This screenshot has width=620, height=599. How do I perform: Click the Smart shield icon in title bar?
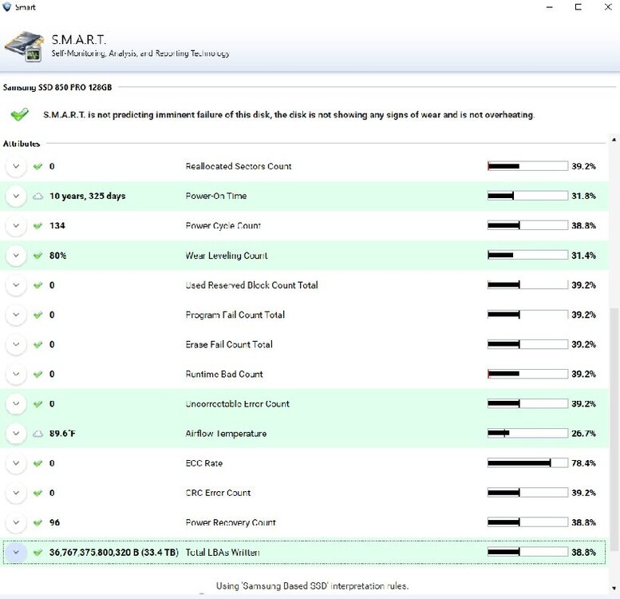[6, 6]
